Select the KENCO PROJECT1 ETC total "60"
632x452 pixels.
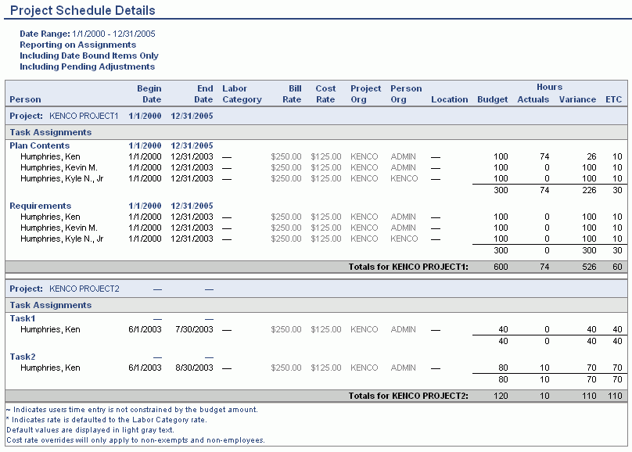[x=617, y=267]
